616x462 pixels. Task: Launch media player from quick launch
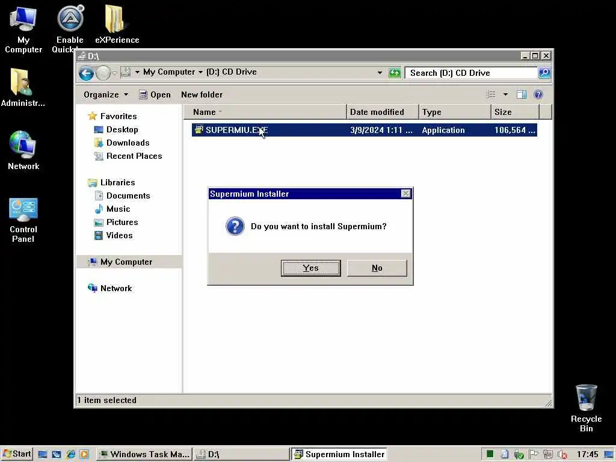(84, 455)
